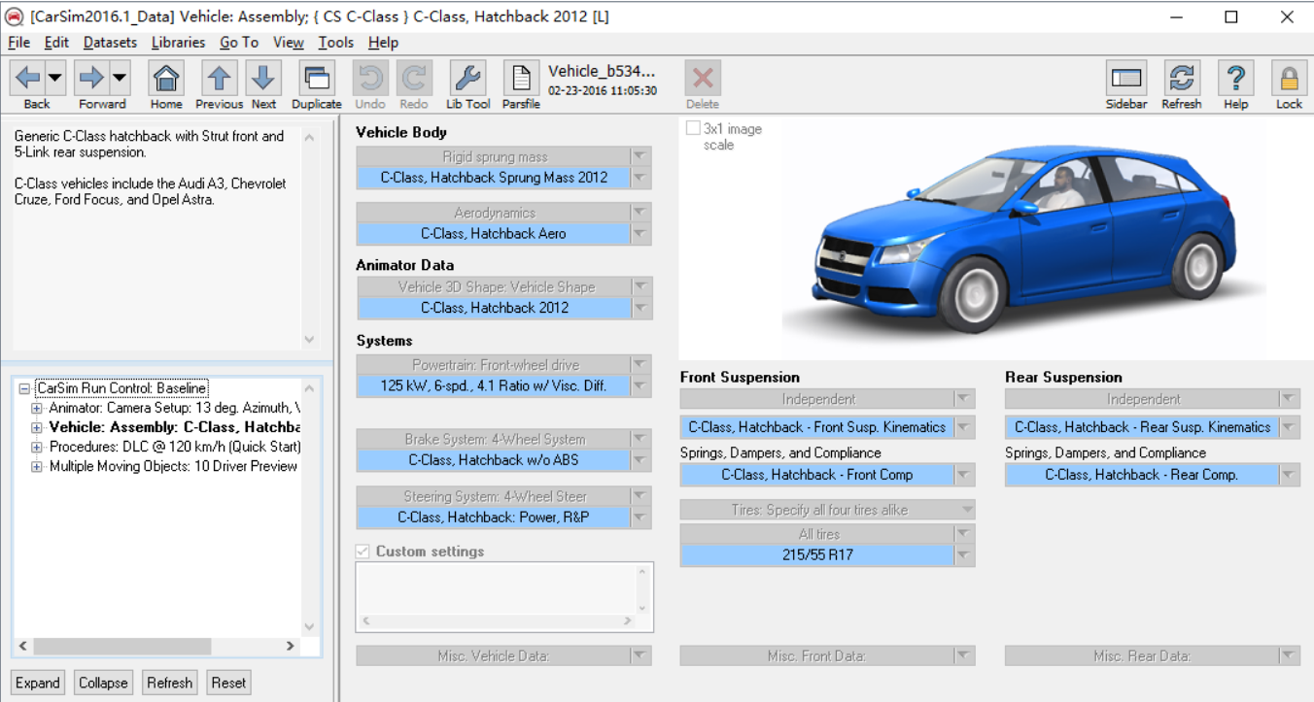
Task: Open the Misc. Vehicle Data dropdown
Action: tap(640, 656)
